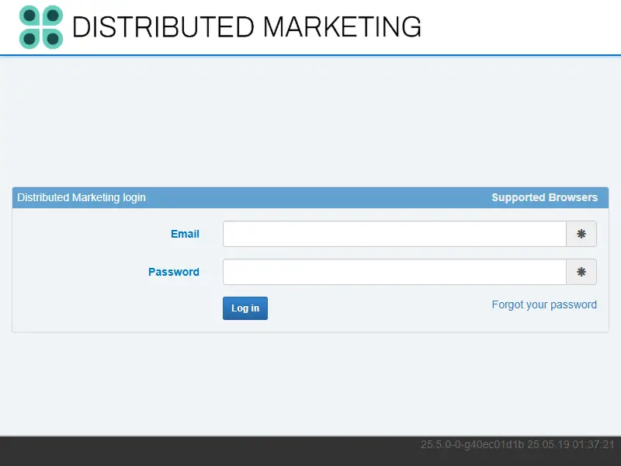Click the asterisk icon beside Email field
The height and width of the screenshot is (466, 621).
pyautogui.click(x=581, y=234)
